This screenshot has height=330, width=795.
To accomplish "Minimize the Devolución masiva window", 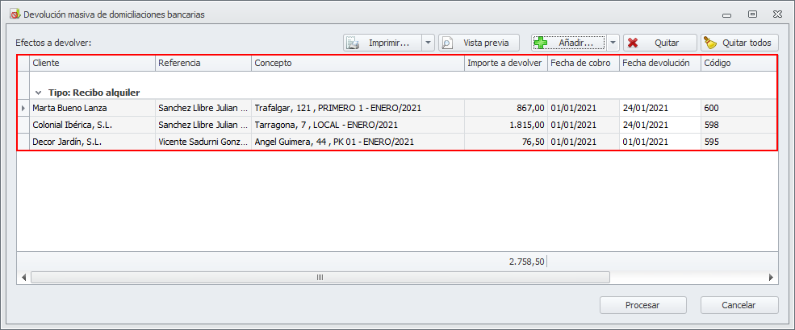I will (727, 14).
